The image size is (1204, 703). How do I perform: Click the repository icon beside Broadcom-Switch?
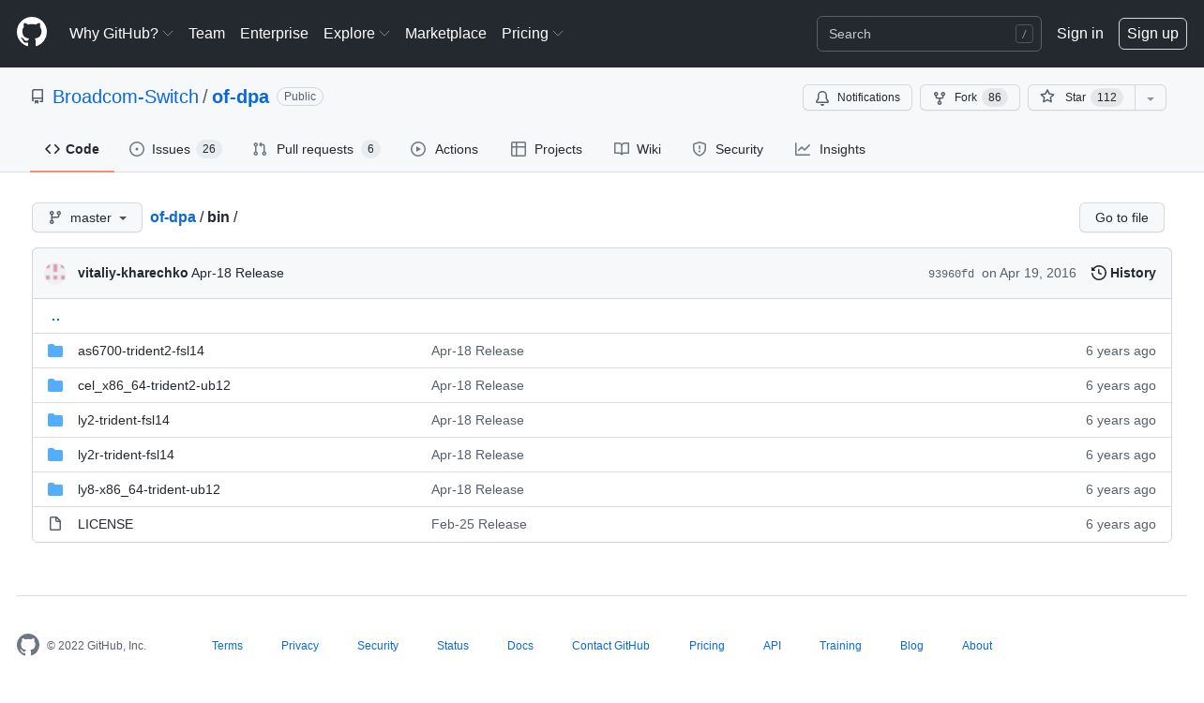coord(38,97)
